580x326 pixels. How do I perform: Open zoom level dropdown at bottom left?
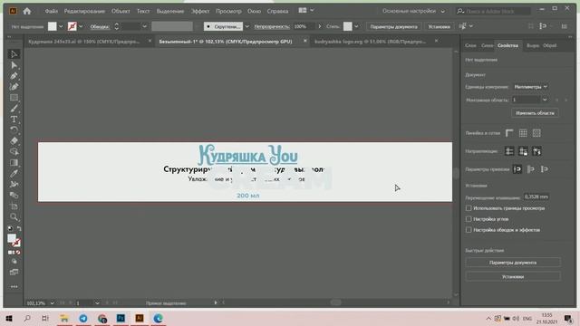tap(53, 303)
